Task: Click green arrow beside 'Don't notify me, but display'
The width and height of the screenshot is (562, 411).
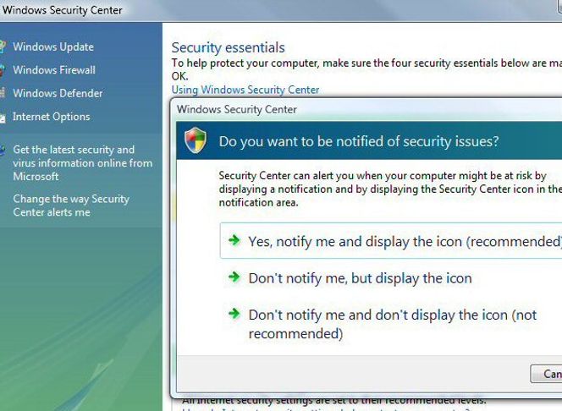Action: pyautogui.click(x=234, y=277)
